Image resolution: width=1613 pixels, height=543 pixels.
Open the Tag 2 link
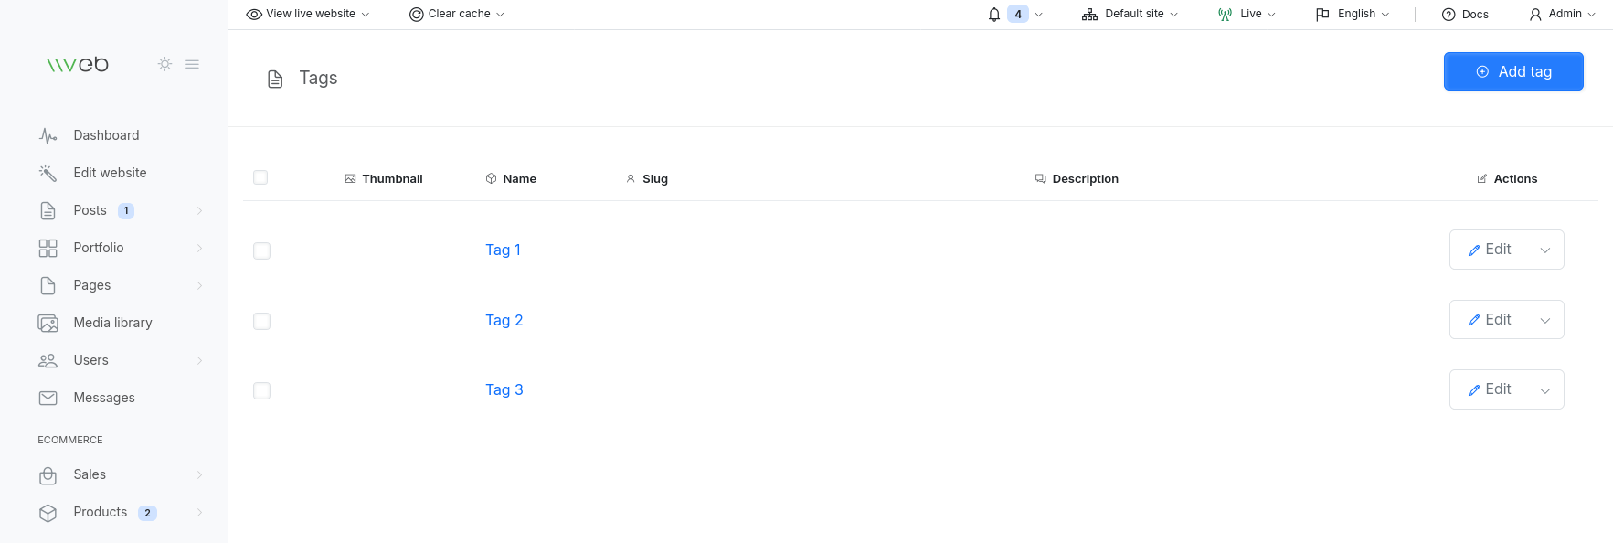[x=504, y=320]
